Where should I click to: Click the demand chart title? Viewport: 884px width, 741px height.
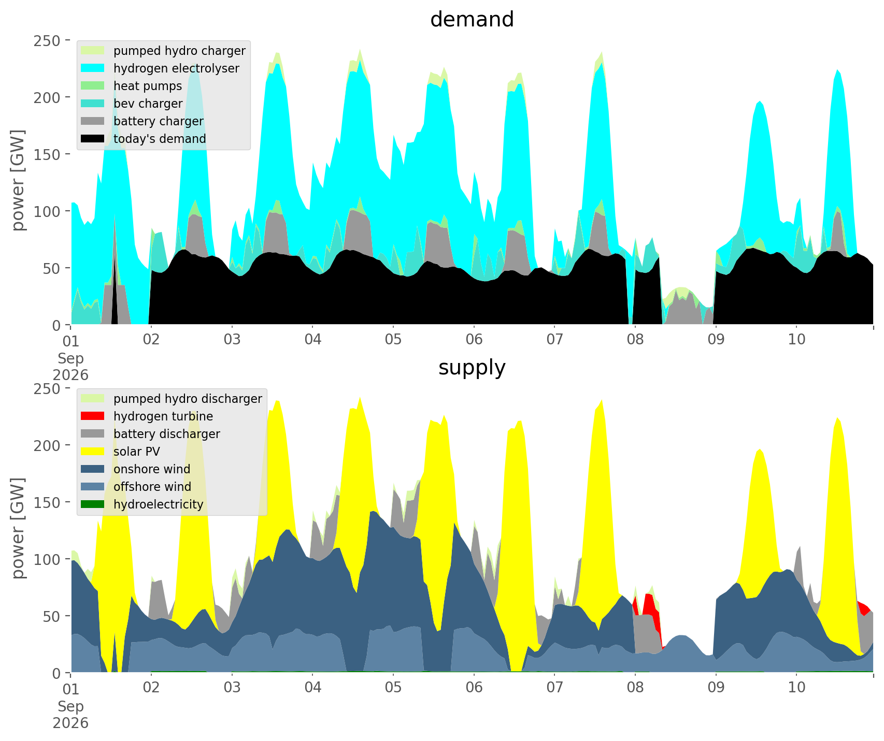coord(472,20)
